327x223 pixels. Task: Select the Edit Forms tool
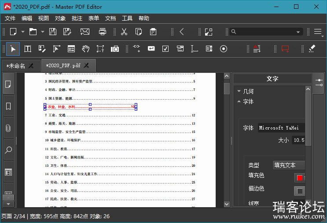(71, 49)
